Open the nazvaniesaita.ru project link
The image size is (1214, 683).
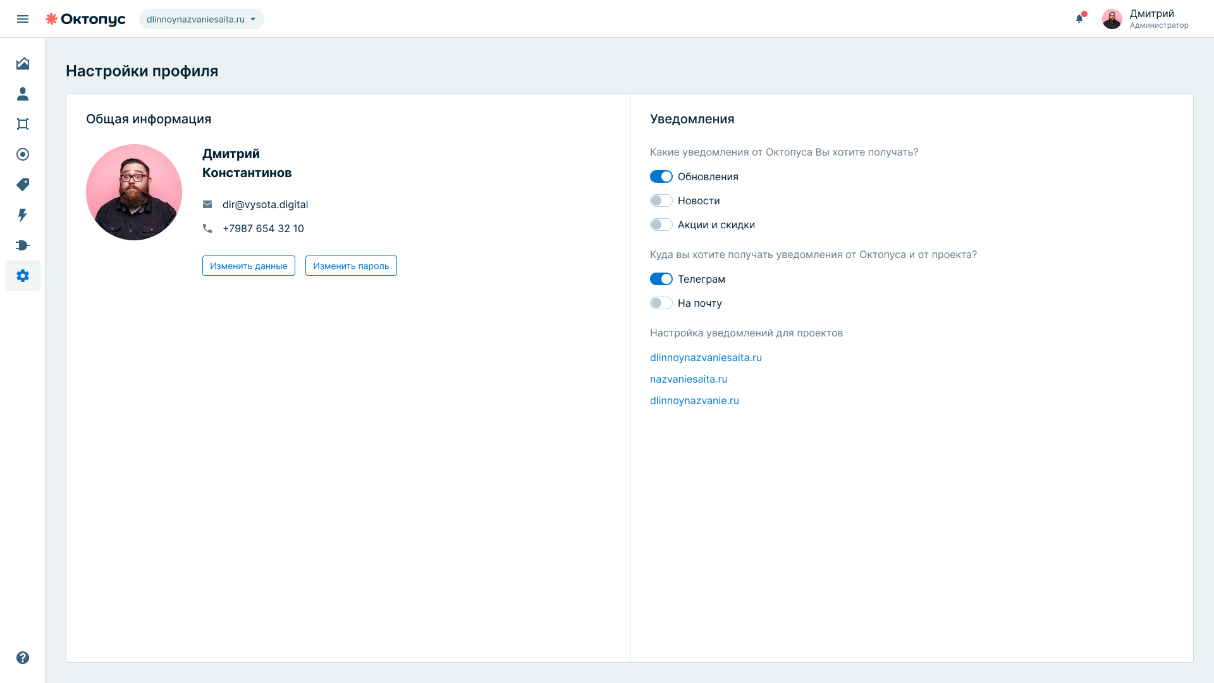click(689, 379)
